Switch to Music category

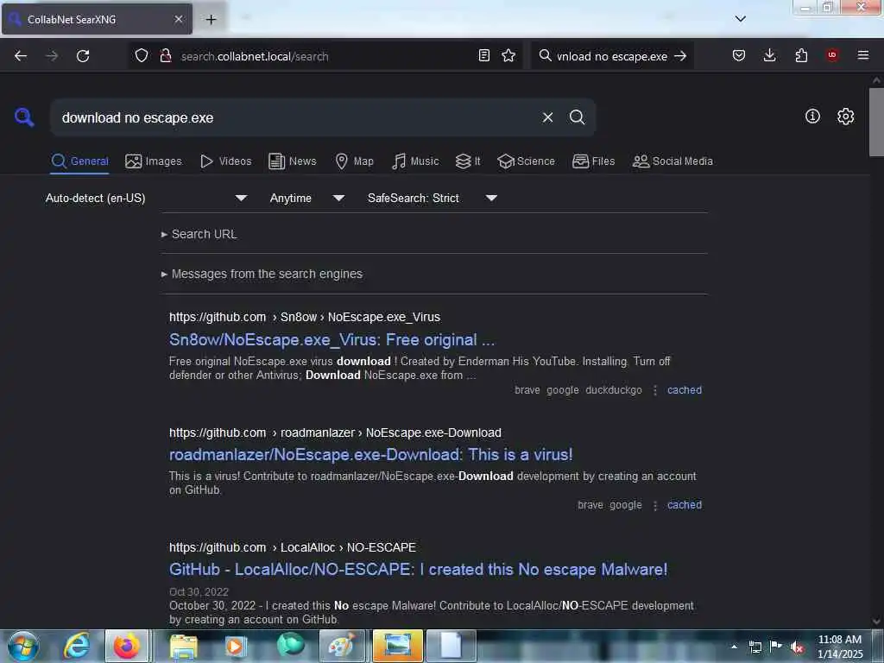415,161
